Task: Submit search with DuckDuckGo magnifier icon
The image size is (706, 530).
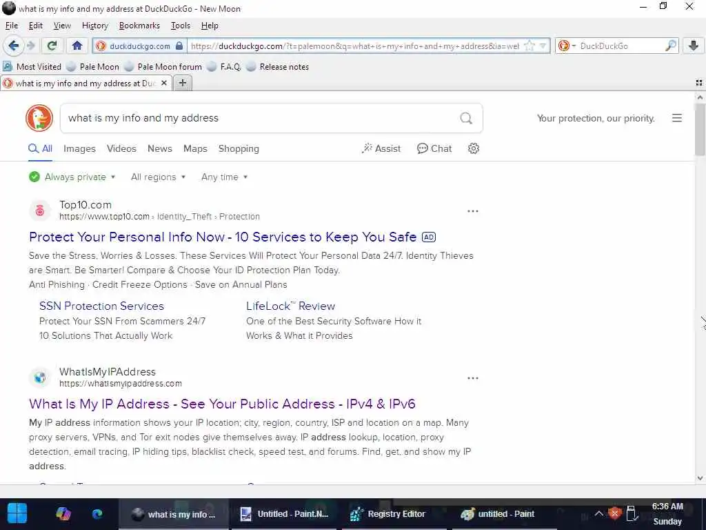Action: (466, 118)
